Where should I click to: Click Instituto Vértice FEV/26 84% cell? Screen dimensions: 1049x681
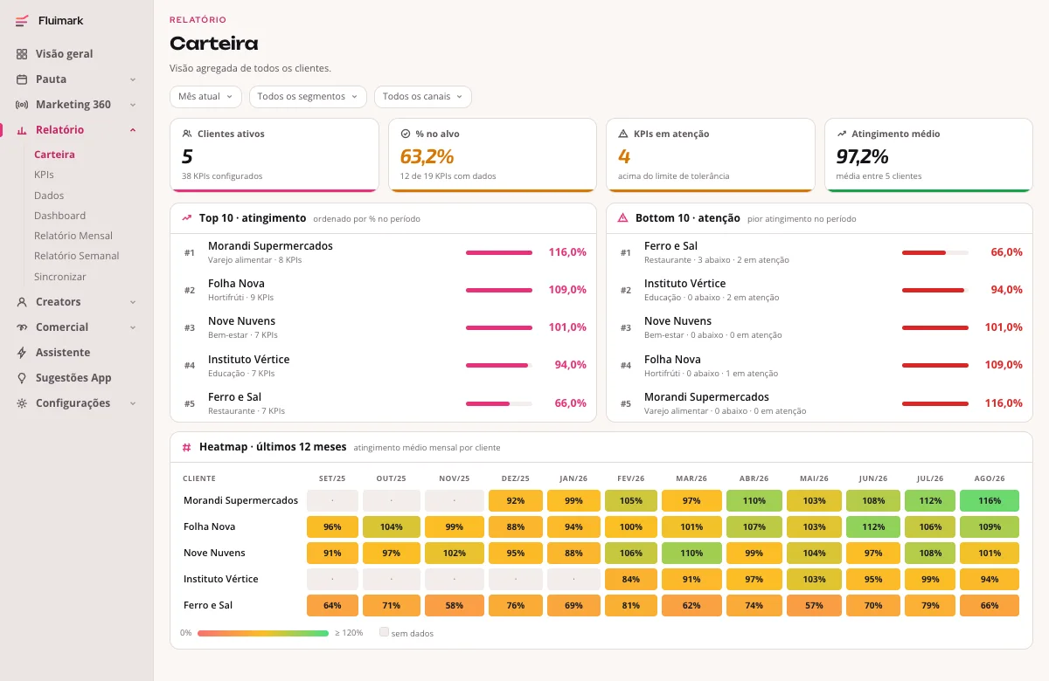click(x=631, y=580)
